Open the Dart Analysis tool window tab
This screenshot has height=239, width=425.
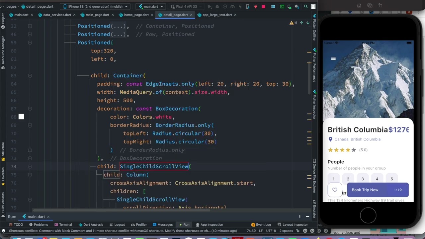point(91,225)
